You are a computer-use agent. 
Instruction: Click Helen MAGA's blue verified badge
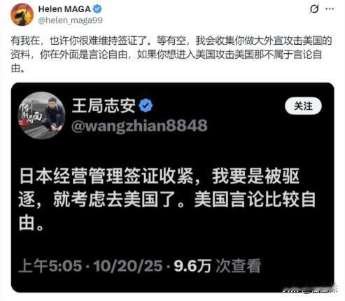click(x=97, y=9)
